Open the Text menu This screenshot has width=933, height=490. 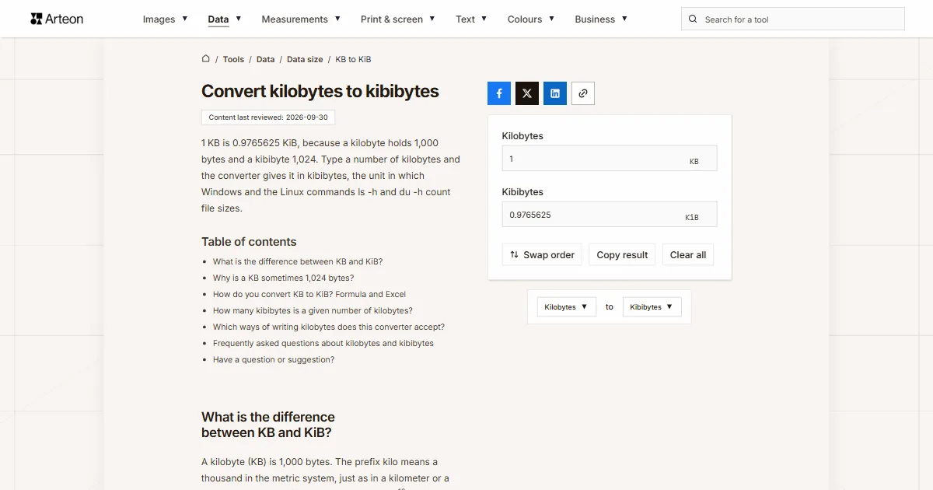[465, 19]
